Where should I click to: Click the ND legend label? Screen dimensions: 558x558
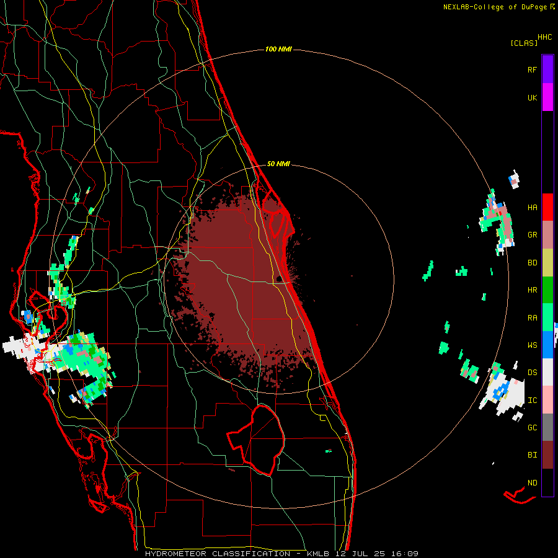(532, 483)
